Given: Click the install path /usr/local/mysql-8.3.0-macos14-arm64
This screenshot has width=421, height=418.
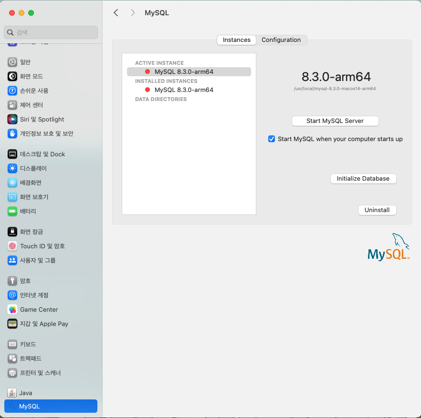Looking at the screenshot, I should tap(335, 89).
